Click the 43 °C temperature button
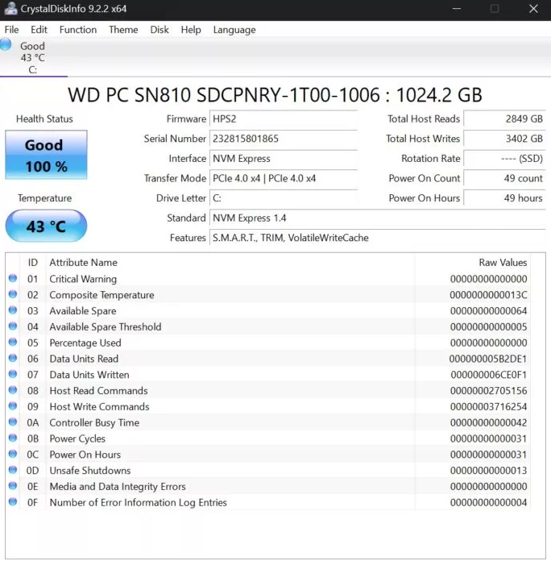Image resolution: width=551 pixels, height=561 pixels. pos(45,226)
